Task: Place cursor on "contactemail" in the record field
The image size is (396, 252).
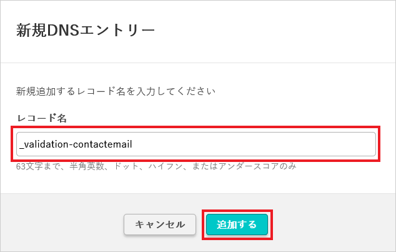Action: (102, 144)
